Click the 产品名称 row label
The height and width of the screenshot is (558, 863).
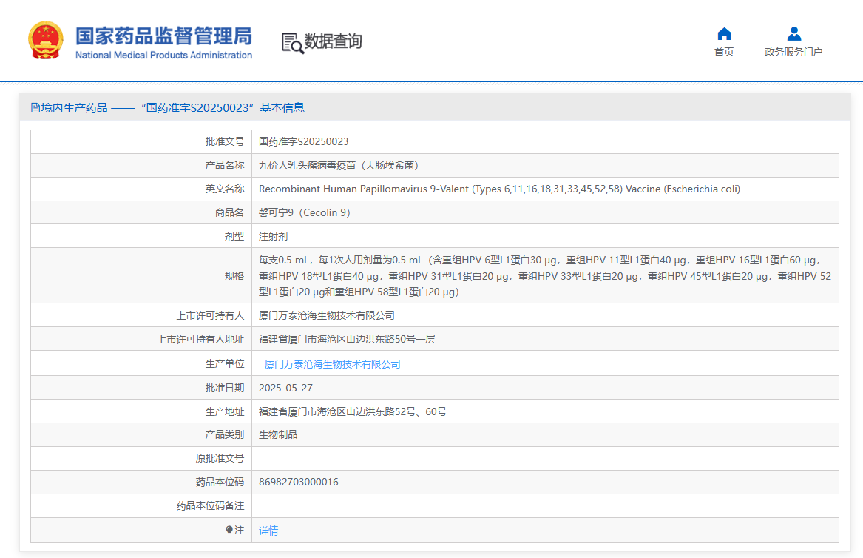point(225,165)
